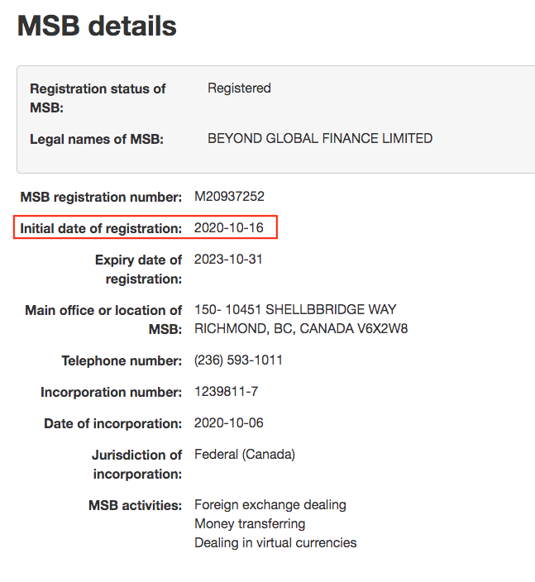The width and height of the screenshot is (535, 582).
Task: Click the MSB activities label
Action: point(135,506)
